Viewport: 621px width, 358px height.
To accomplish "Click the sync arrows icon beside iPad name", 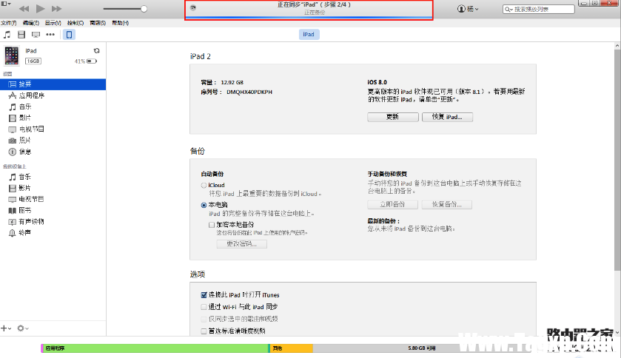I will 97,50.
